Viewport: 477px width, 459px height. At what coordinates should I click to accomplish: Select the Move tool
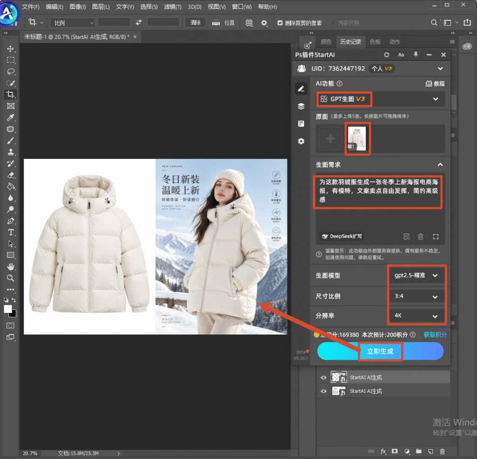click(11, 49)
